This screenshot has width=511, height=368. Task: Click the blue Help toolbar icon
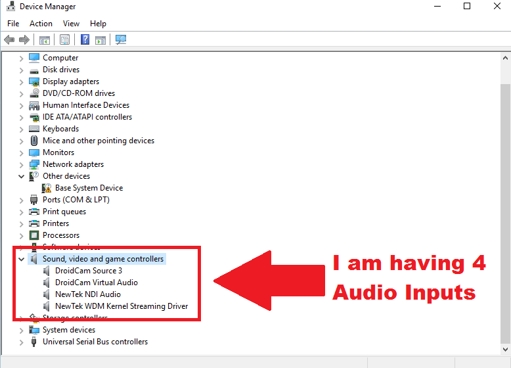(85, 39)
